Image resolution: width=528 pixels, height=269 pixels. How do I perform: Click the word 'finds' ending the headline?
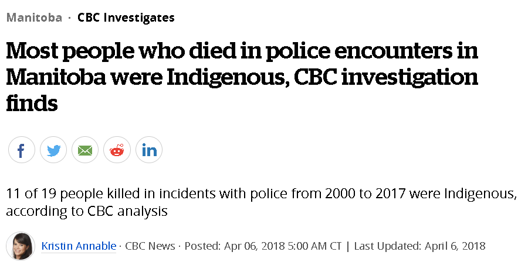[x=32, y=104]
